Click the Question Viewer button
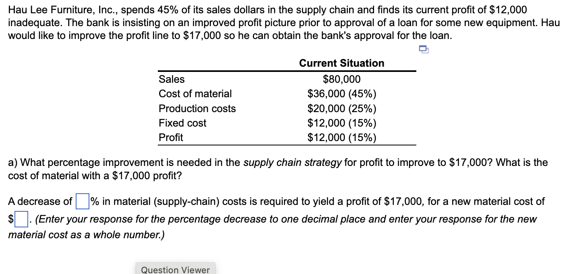The image size is (579, 274). click(175, 268)
